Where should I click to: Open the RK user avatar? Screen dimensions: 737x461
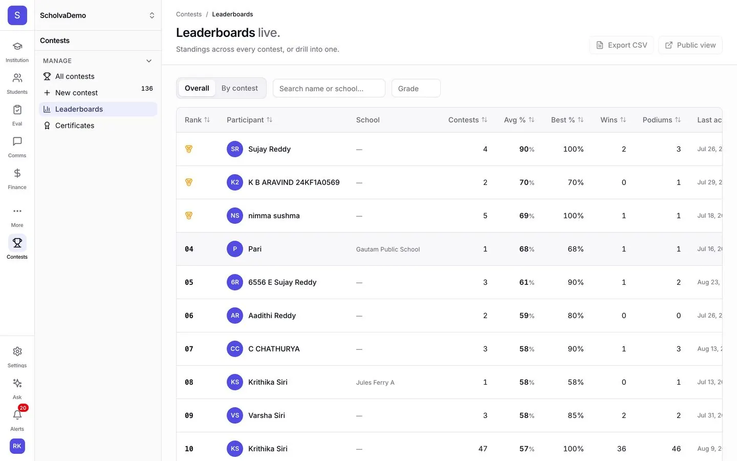click(17, 446)
